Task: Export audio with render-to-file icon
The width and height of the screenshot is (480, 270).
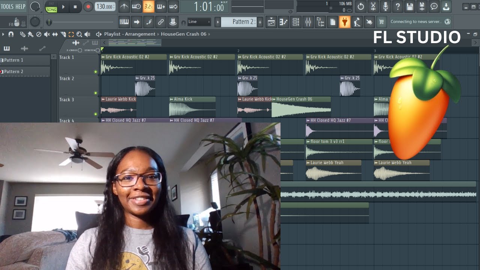Action: [x=422, y=6]
